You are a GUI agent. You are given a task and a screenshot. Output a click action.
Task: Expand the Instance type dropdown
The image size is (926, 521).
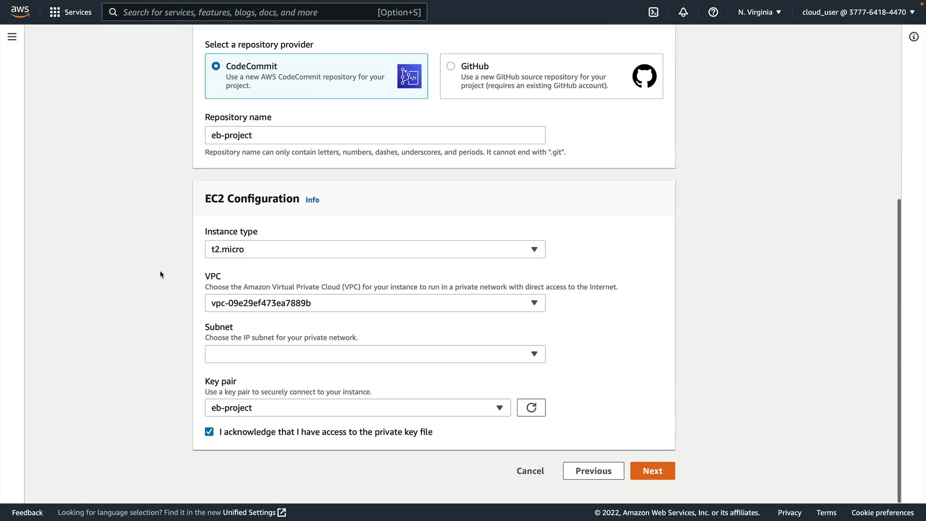375,249
